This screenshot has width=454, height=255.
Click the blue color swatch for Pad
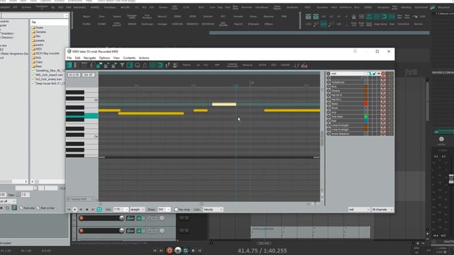click(x=366, y=121)
